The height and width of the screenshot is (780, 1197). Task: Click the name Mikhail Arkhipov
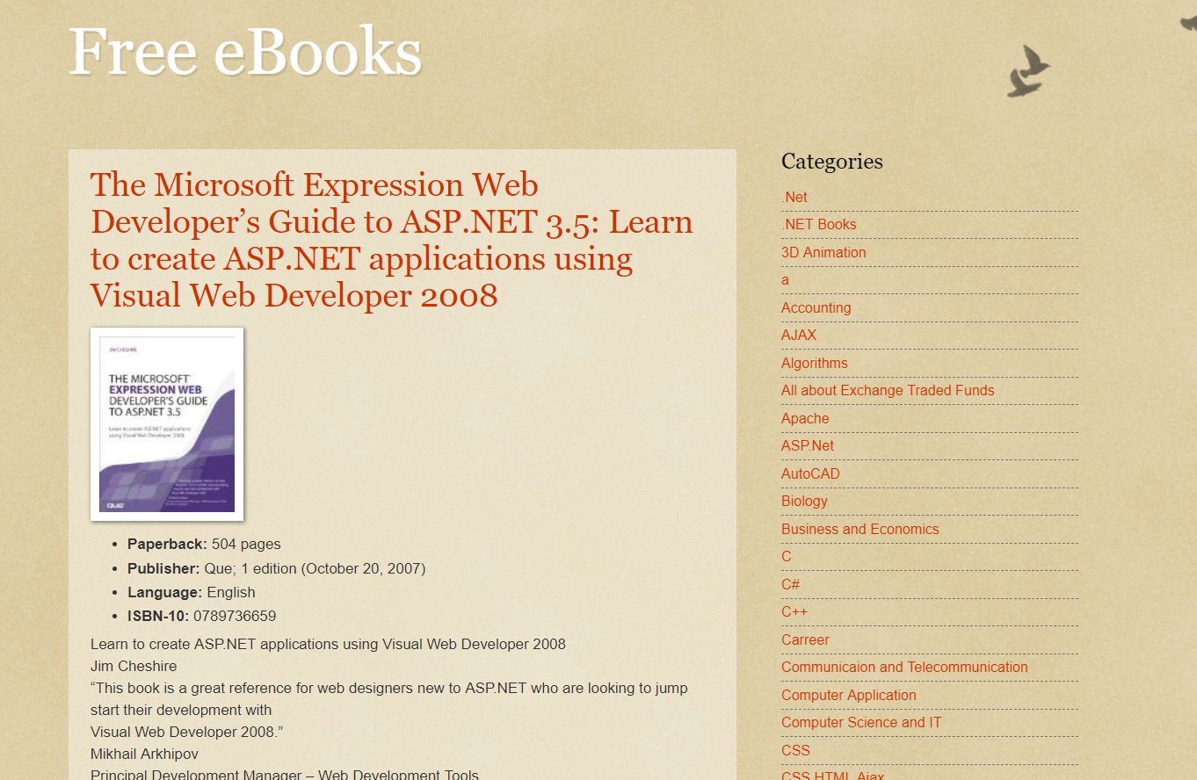point(144,754)
